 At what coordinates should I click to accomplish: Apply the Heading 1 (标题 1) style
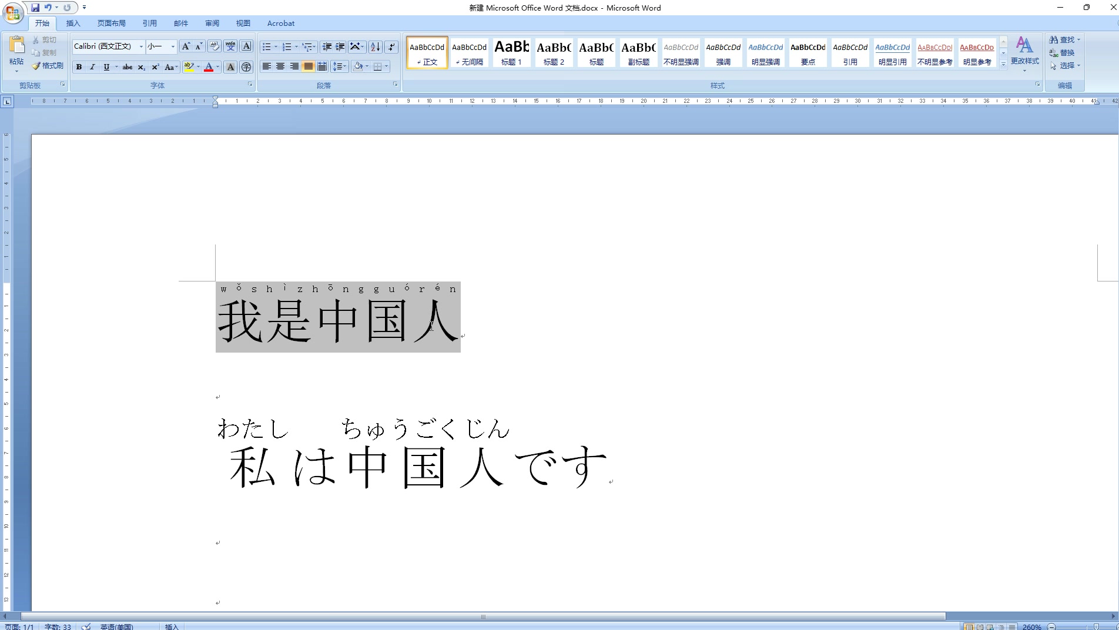[x=511, y=53]
